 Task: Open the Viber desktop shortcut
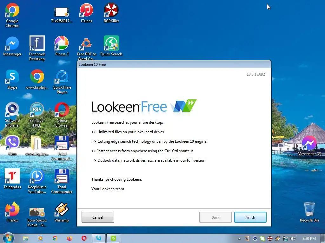[12, 146]
